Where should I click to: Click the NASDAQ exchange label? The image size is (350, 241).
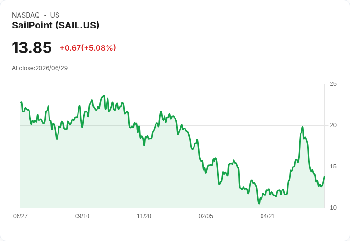pos(26,15)
